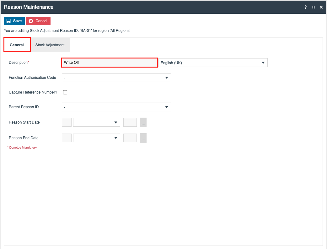Click the Reason End Date year field

tap(130, 138)
